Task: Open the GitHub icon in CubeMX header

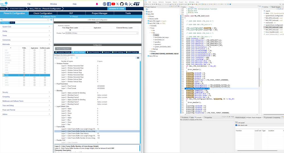Action: tap(122, 4)
